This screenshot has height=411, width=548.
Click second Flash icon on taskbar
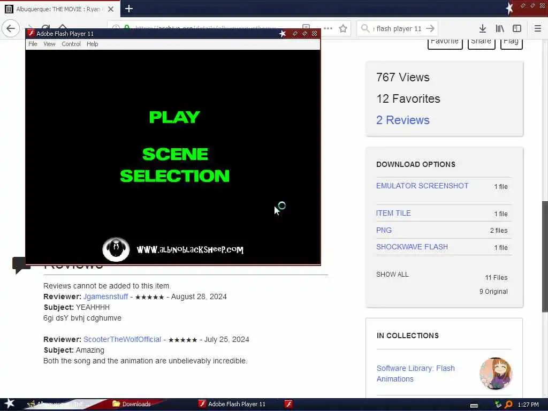pos(288,404)
